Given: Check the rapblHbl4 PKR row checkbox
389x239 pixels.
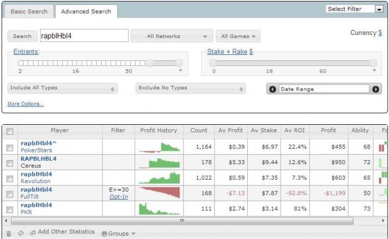Looking at the screenshot, I should pyautogui.click(x=9, y=210).
